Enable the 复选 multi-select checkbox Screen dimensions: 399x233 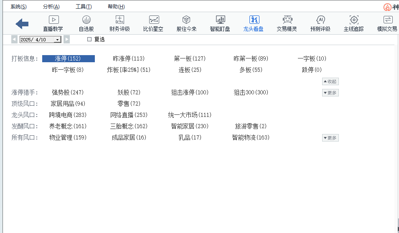point(89,39)
